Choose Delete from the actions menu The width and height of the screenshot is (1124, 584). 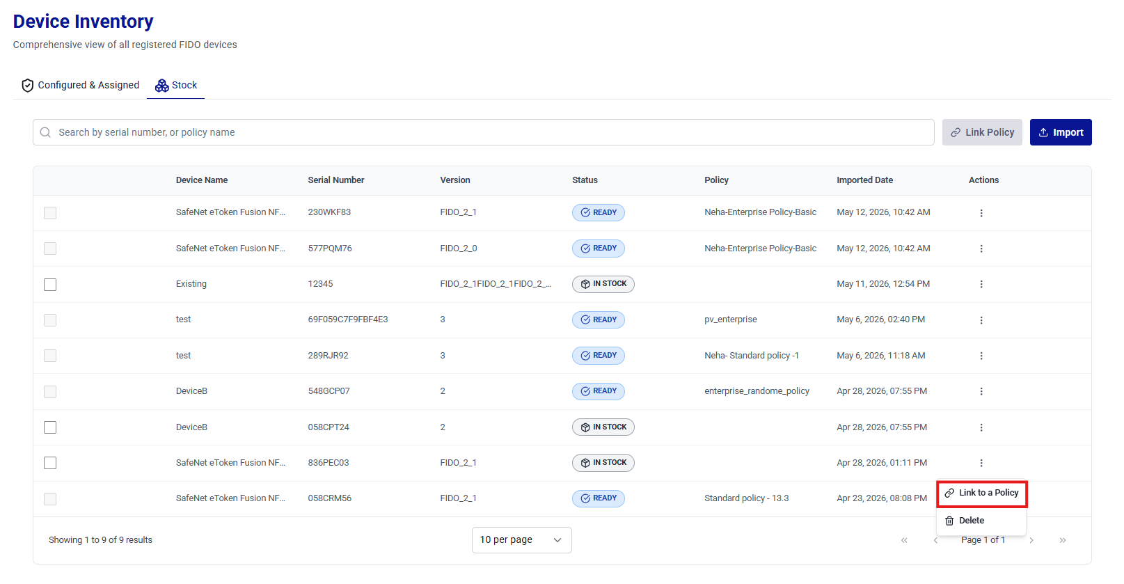tap(981, 521)
